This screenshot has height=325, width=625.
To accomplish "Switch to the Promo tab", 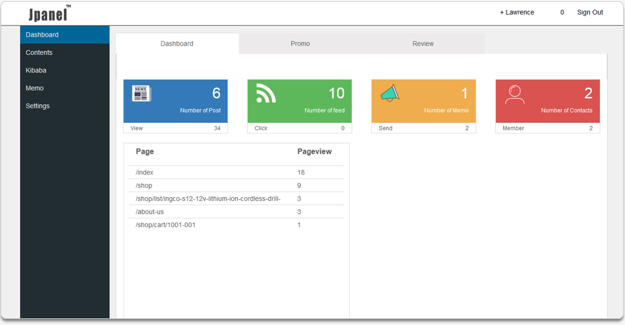I will coord(300,43).
